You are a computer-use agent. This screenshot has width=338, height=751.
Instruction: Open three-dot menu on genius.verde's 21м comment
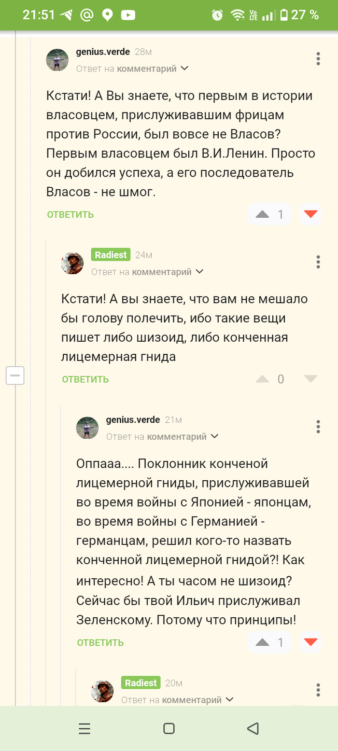(318, 427)
